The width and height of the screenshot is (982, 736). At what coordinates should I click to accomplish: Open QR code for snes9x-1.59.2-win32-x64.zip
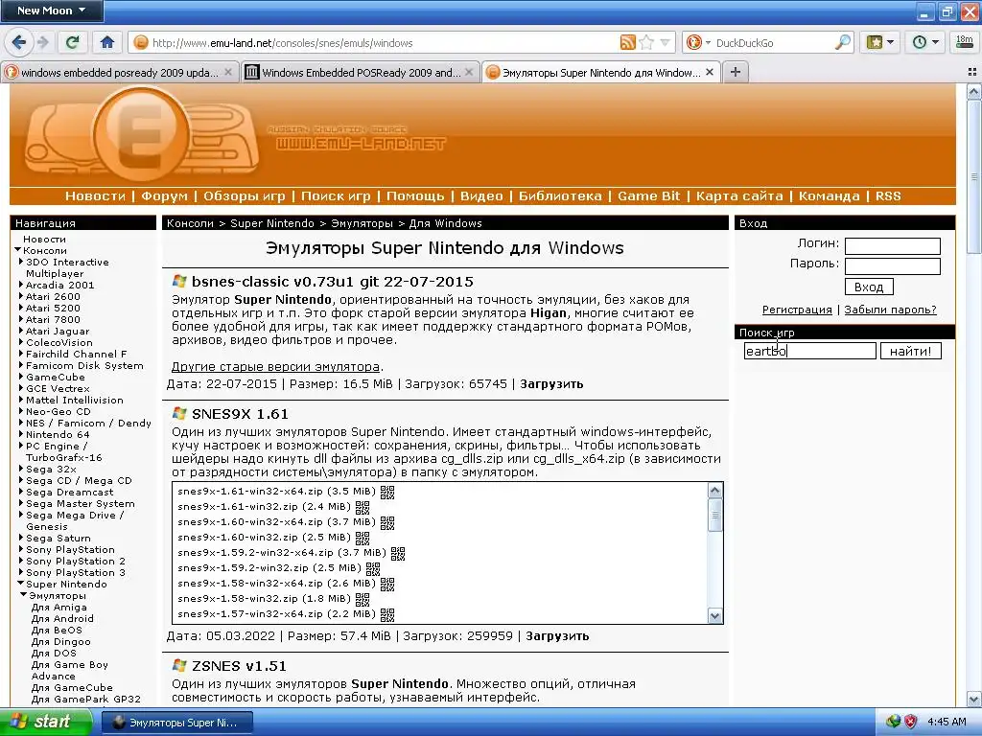(398, 553)
